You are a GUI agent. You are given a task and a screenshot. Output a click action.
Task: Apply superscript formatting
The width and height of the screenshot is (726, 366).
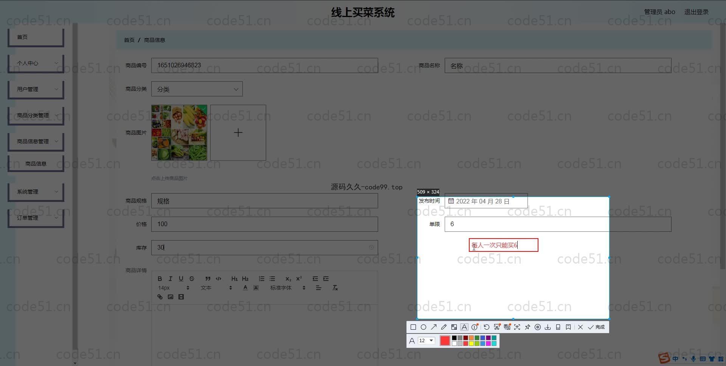tap(299, 279)
